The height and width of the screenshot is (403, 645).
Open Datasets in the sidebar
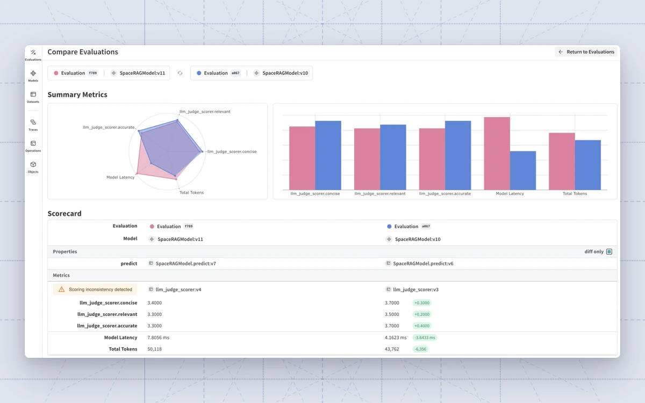[x=33, y=97]
